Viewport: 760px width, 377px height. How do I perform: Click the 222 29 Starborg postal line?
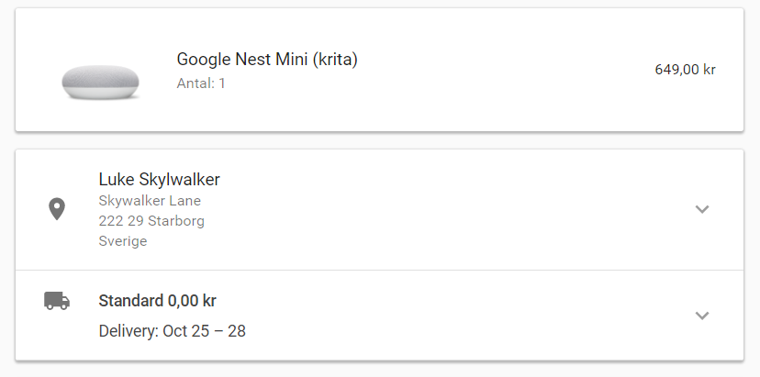coord(151,221)
